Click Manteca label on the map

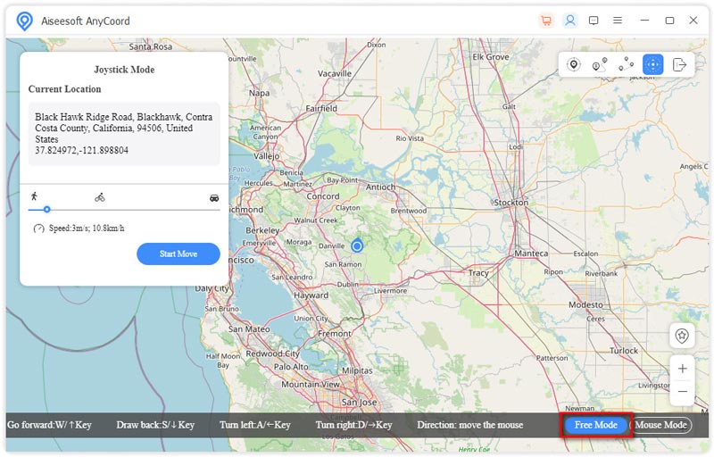531,253
